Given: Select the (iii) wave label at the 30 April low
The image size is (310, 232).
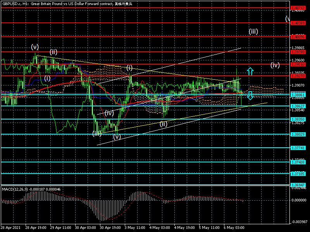Looking at the screenshot, I should pyautogui.click(x=97, y=133).
